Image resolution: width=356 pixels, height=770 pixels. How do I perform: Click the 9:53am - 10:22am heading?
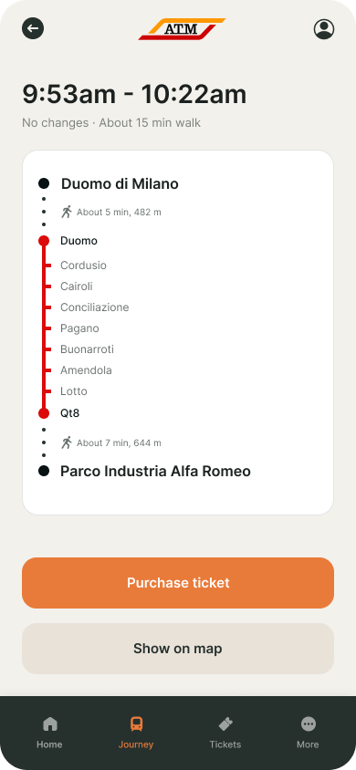click(134, 94)
